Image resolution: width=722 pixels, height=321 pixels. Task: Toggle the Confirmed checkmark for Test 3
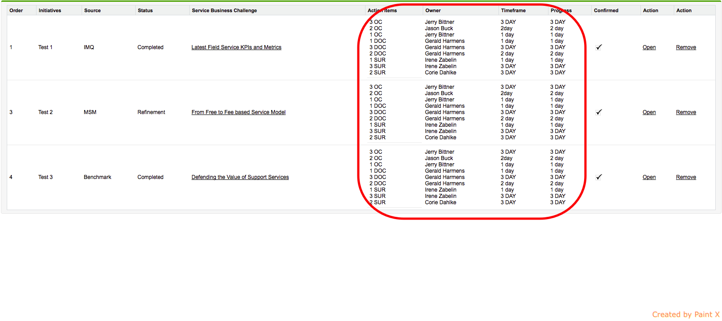599,177
